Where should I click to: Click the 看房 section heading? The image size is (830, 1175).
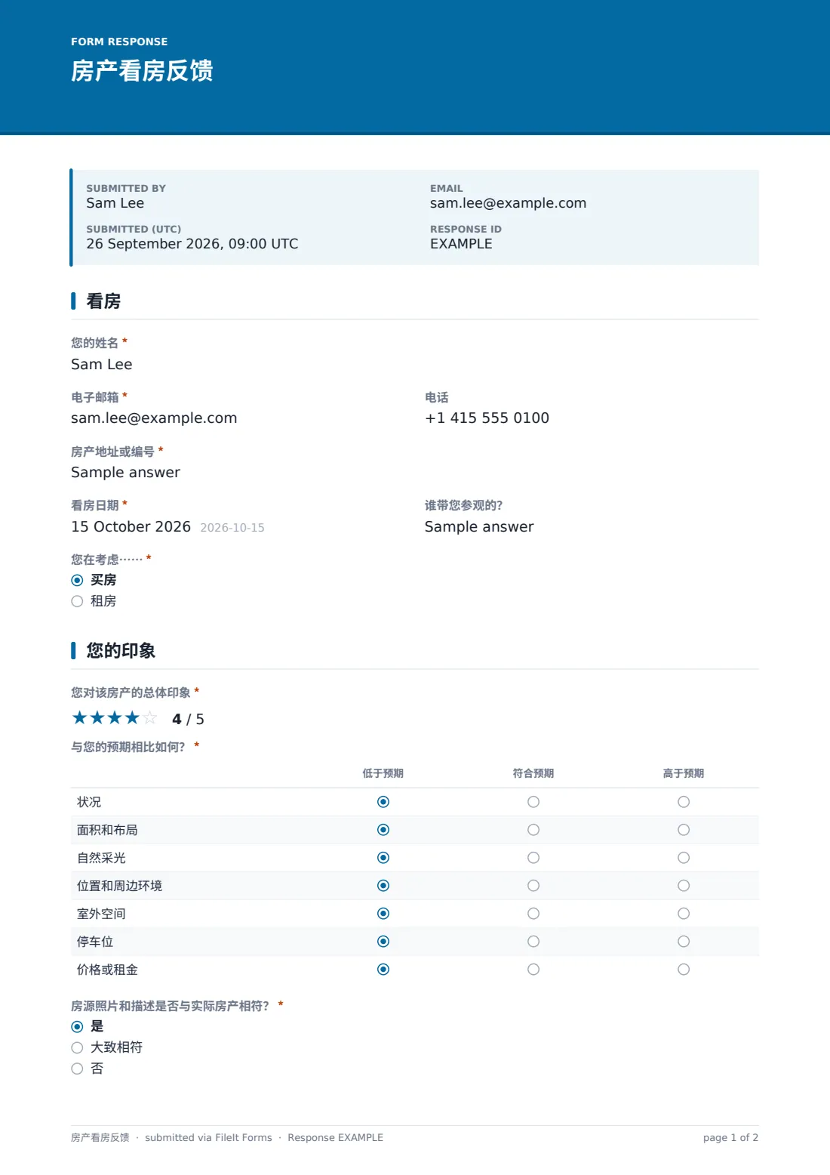[x=103, y=301]
